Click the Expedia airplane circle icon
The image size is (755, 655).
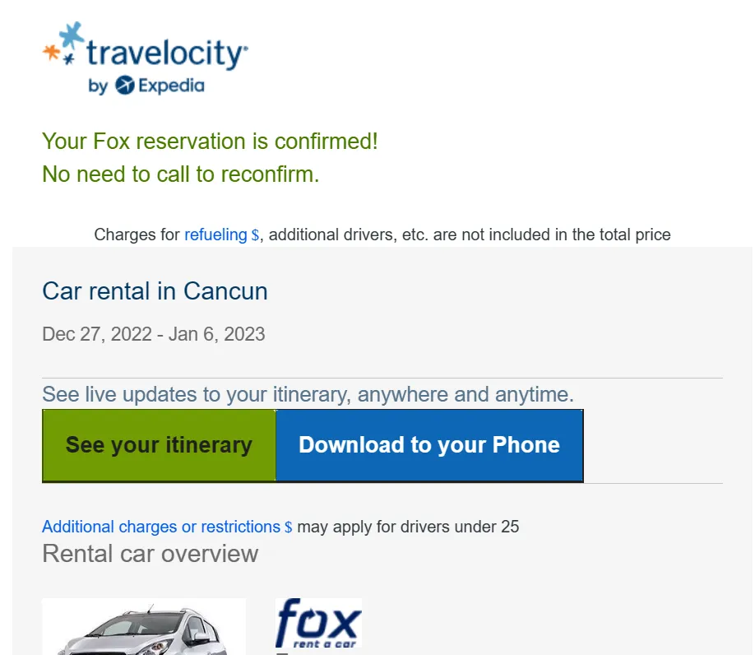[x=125, y=86]
